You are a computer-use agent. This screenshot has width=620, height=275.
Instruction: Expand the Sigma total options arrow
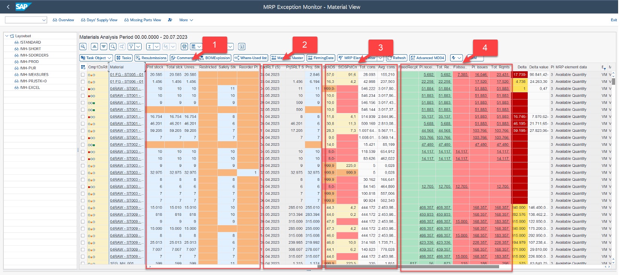point(157,46)
